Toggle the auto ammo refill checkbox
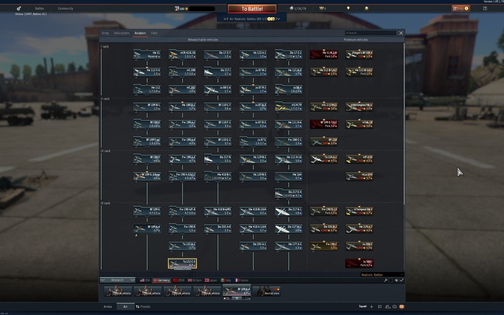 pyautogui.click(x=401, y=280)
